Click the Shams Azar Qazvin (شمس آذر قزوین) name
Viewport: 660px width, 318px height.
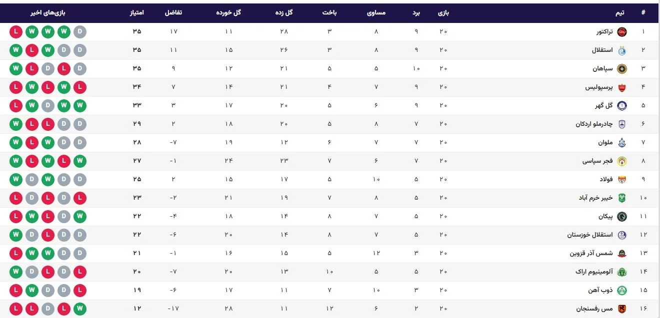point(591,254)
